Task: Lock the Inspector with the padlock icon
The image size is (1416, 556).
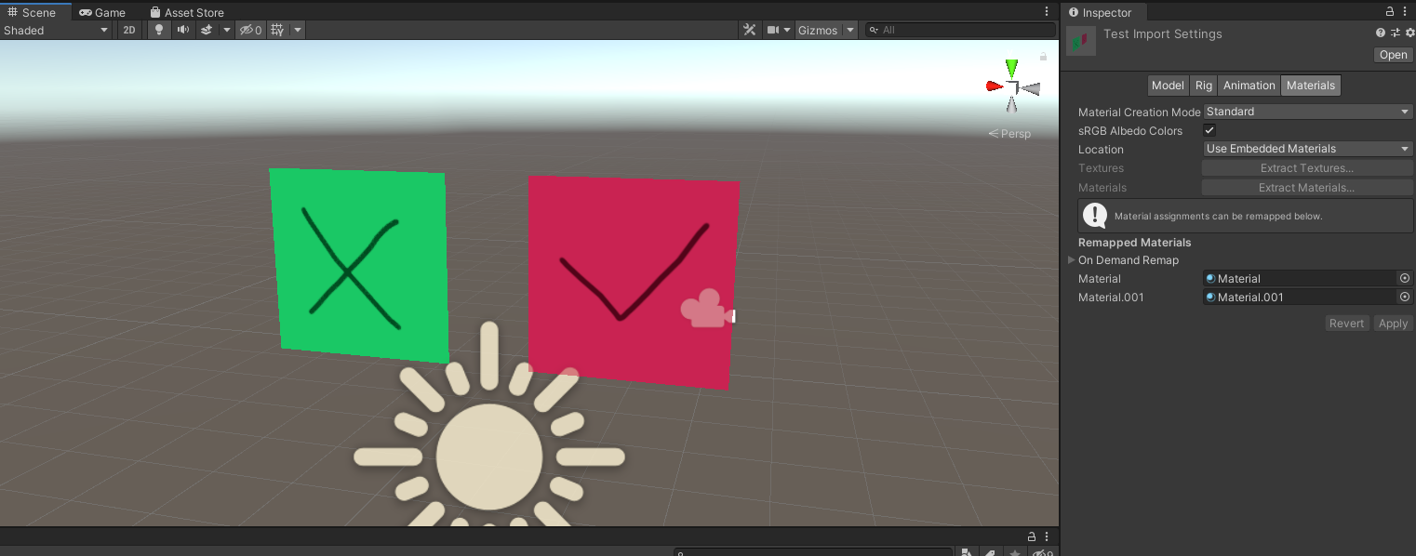Action: tap(1390, 11)
